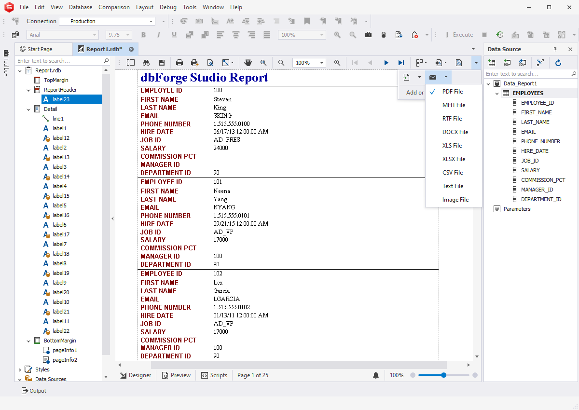The width and height of the screenshot is (579, 410).
Task: Click the zoom-in magnifier next to 100% box
Action: click(x=337, y=63)
